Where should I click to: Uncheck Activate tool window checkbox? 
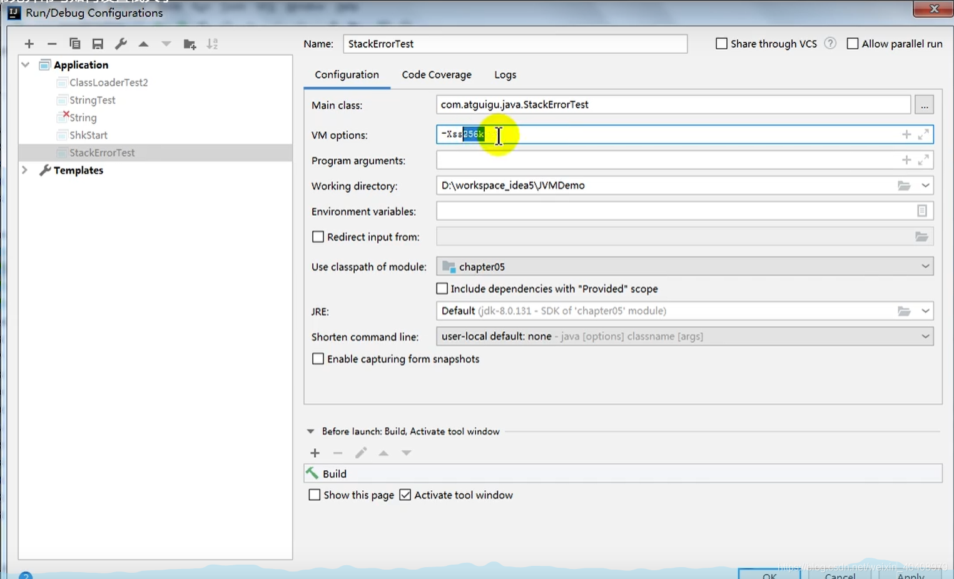click(x=405, y=495)
